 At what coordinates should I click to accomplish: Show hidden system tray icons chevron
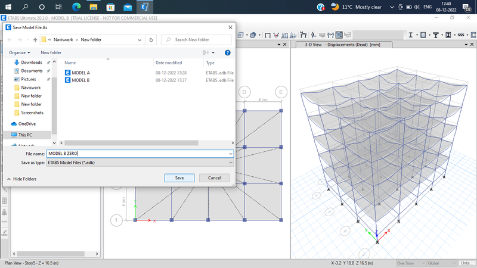click(x=392, y=7)
